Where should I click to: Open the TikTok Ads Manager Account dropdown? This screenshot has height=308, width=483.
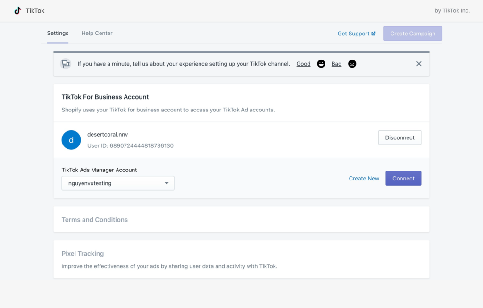click(x=117, y=183)
